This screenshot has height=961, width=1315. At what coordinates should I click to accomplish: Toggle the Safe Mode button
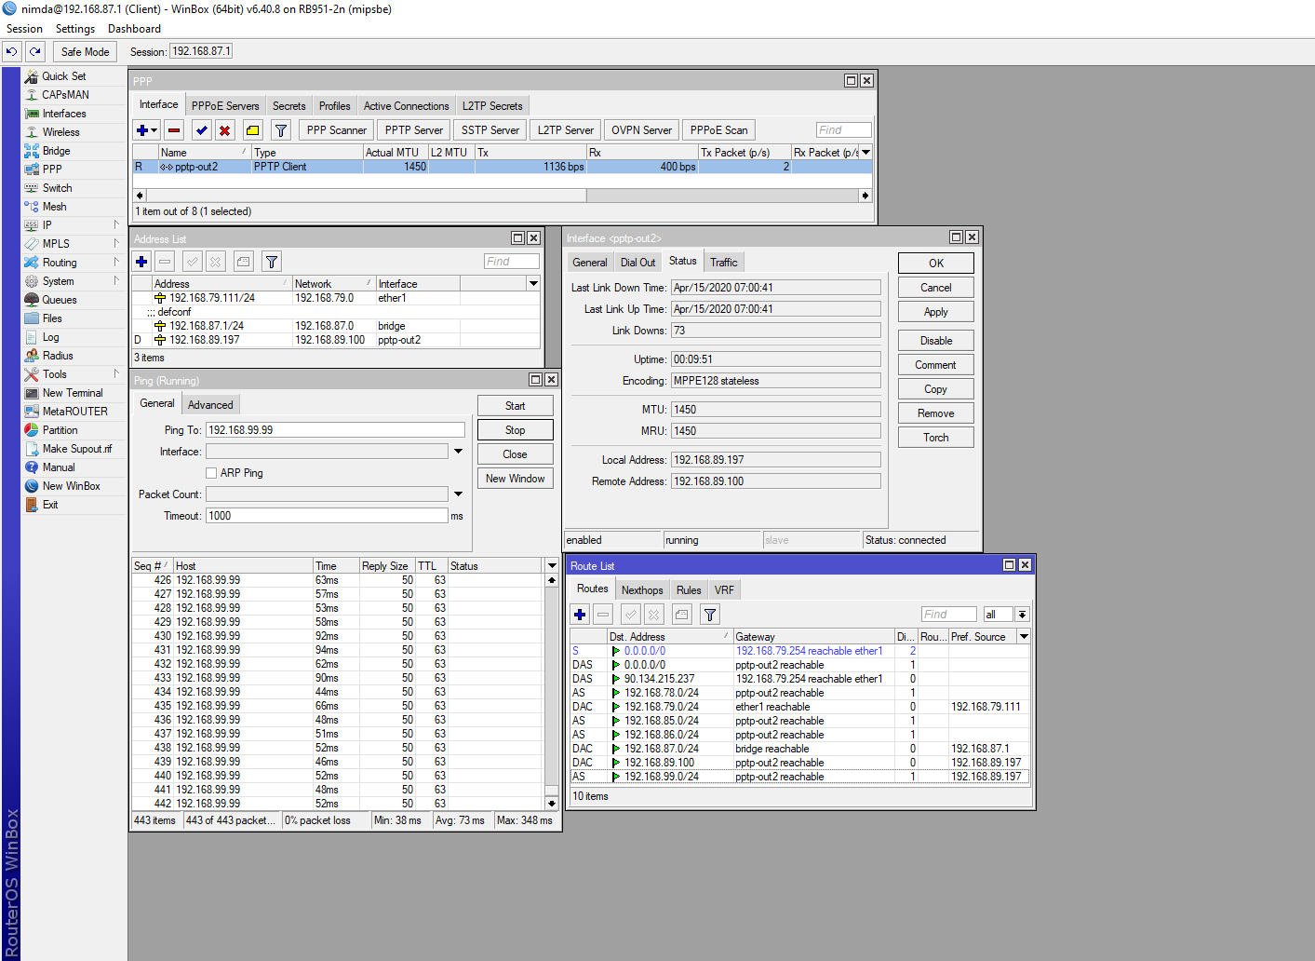[85, 52]
